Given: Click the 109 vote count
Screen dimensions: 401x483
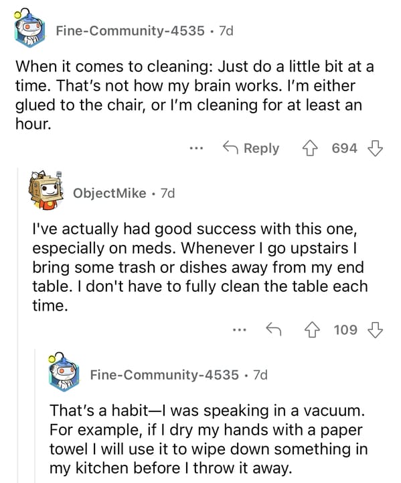Looking at the screenshot, I should [x=345, y=330].
